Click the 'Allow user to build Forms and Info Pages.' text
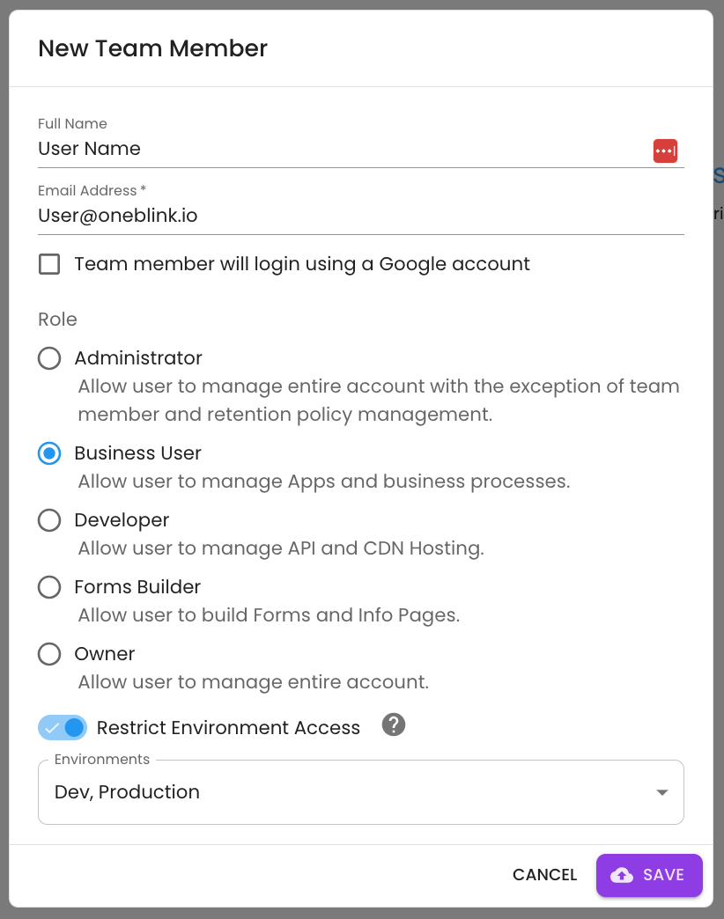Image resolution: width=724 pixels, height=919 pixels. click(x=269, y=615)
